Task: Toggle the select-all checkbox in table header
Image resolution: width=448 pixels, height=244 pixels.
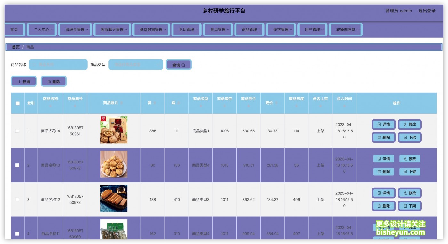Action: pyautogui.click(x=18, y=103)
